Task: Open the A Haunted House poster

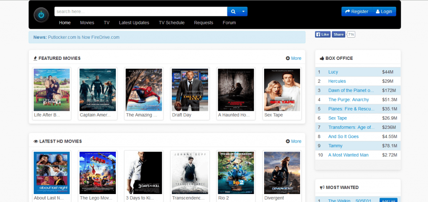Action: pyautogui.click(x=236, y=90)
